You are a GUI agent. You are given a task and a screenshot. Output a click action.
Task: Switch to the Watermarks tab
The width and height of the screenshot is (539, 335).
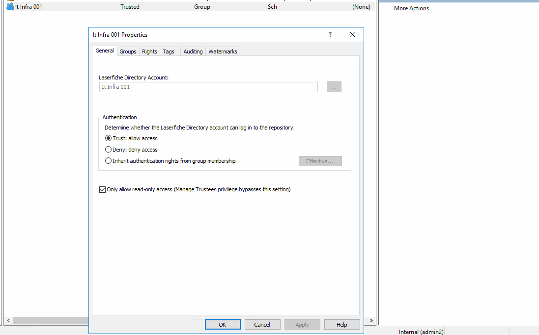(x=223, y=52)
